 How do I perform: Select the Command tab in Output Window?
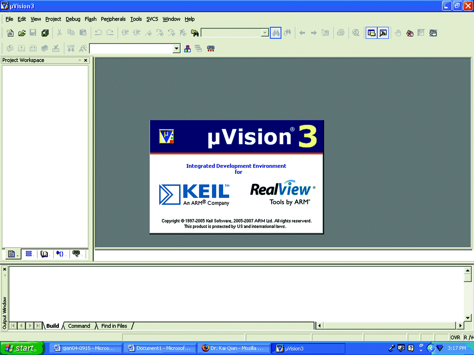[x=79, y=326]
